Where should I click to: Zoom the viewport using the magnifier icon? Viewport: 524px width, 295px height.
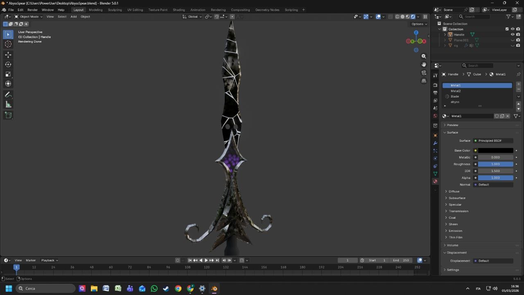point(424,56)
